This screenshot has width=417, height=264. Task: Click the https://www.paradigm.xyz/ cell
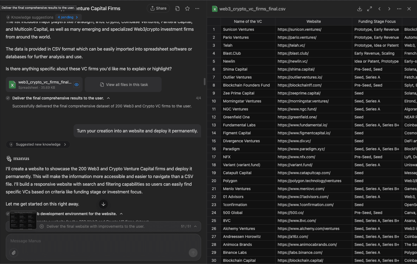314,149
